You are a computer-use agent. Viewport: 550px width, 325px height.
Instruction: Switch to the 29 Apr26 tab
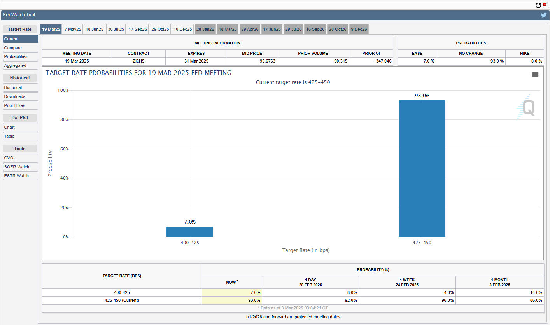pyautogui.click(x=250, y=29)
